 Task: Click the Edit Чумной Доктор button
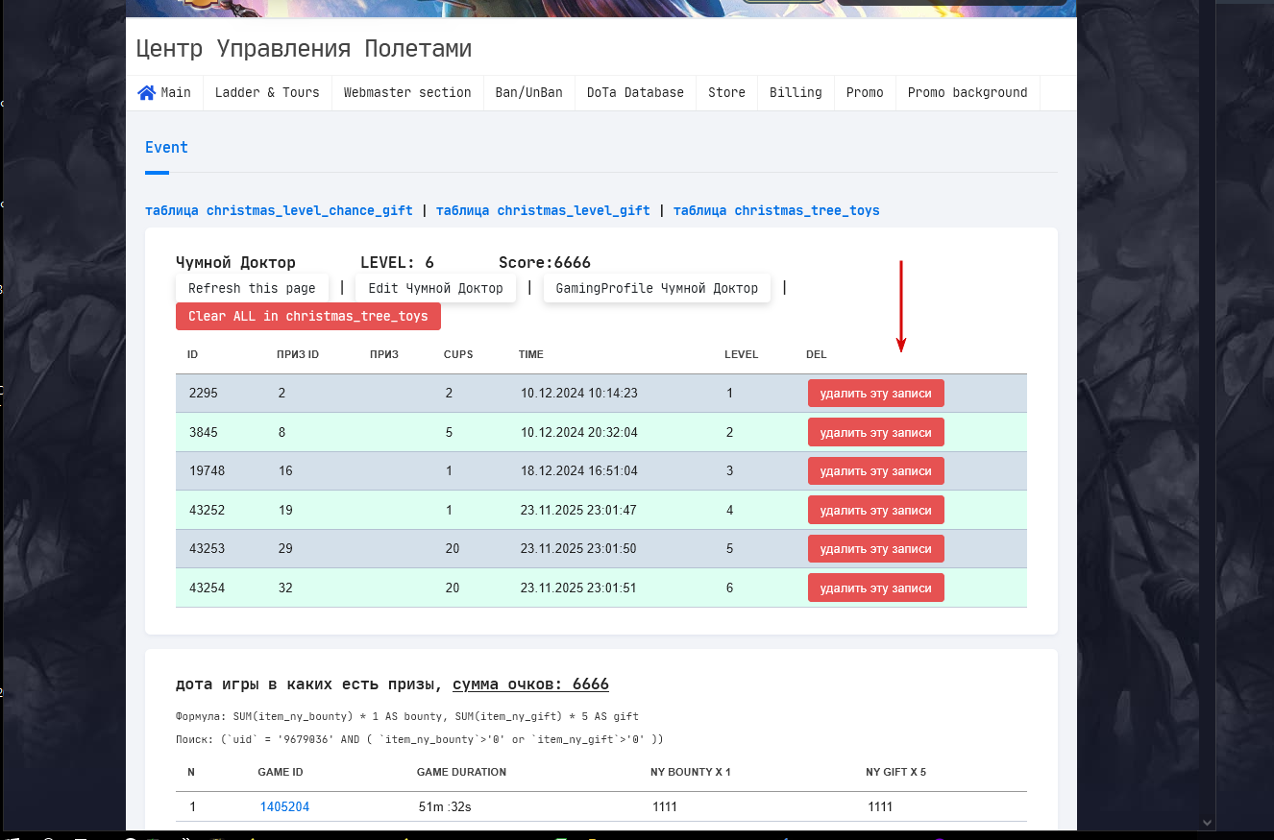[436, 288]
